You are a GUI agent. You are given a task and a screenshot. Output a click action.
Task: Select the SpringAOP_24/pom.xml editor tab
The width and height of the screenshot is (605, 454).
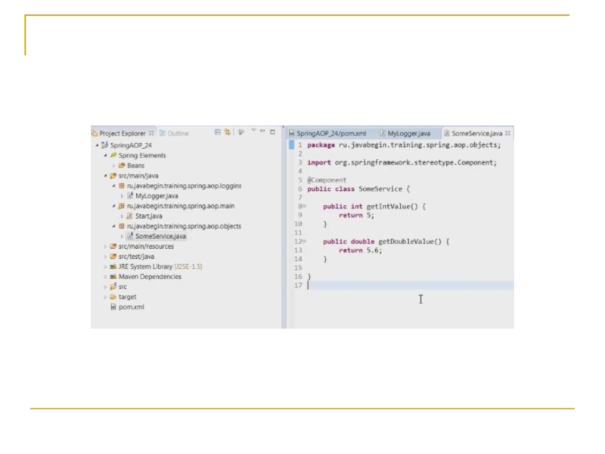(x=327, y=133)
